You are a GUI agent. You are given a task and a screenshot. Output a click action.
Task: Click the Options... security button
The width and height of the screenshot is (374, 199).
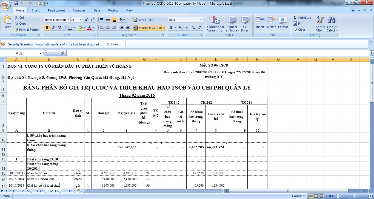point(114,44)
